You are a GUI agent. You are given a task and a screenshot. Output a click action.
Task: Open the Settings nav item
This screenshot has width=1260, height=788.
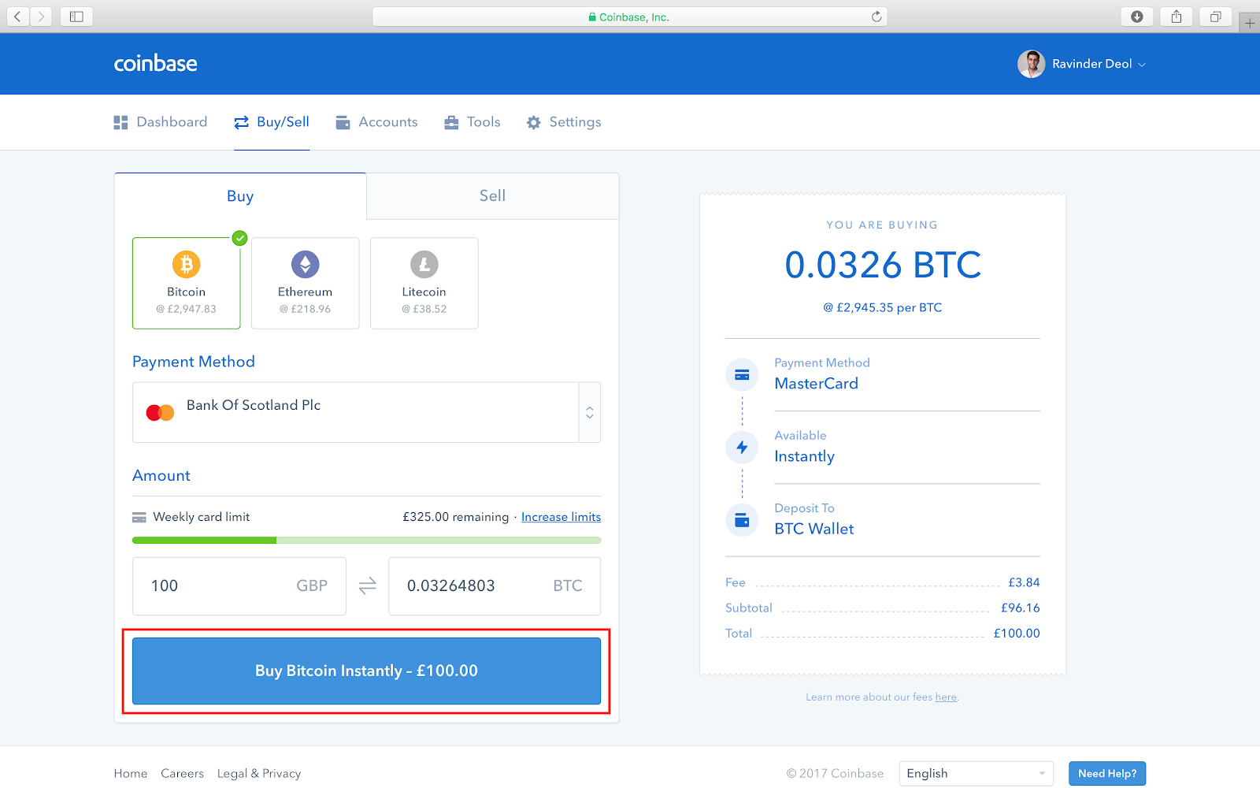(x=564, y=122)
